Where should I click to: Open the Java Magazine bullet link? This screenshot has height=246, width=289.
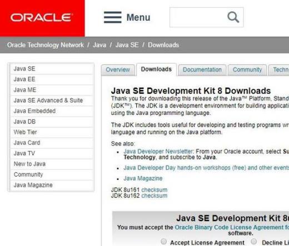pos(143,178)
